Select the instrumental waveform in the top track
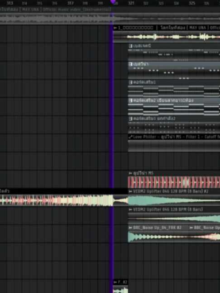 pos(110,19)
